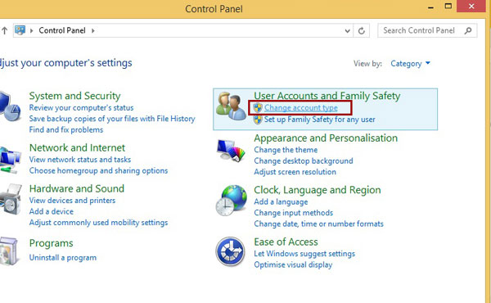
Task: Focus the Search Control Panel field
Action: (x=427, y=30)
